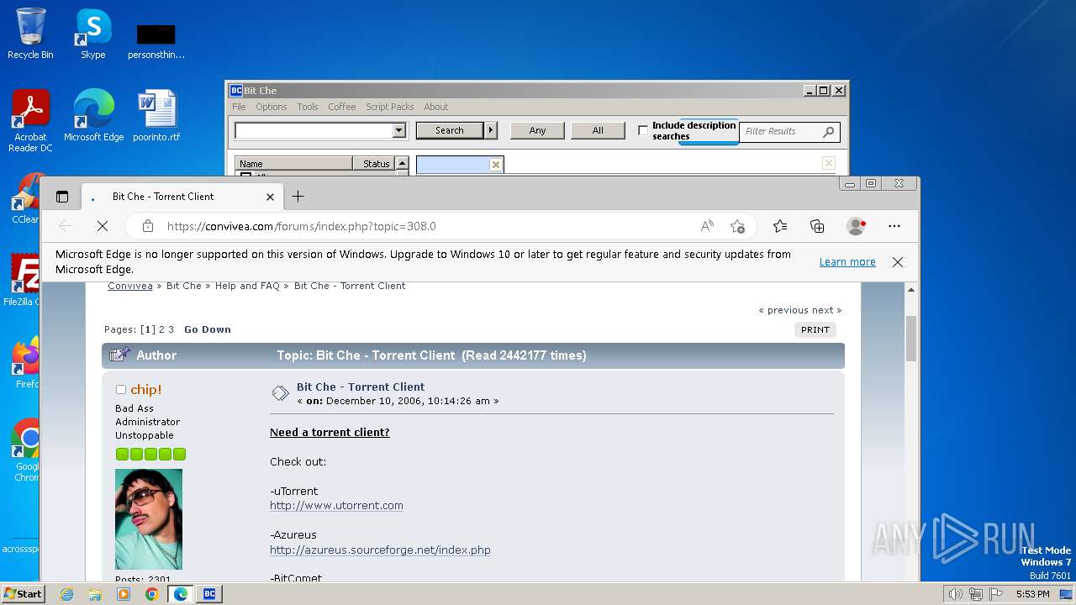Click the All button in Bit Che

click(x=598, y=130)
